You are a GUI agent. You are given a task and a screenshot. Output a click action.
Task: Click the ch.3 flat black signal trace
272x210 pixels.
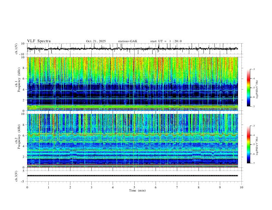pyautogui.click(x=132, y=176)
